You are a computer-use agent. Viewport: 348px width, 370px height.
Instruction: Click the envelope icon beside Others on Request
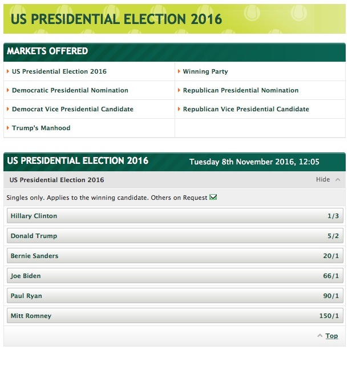click(x=213, y=198)
